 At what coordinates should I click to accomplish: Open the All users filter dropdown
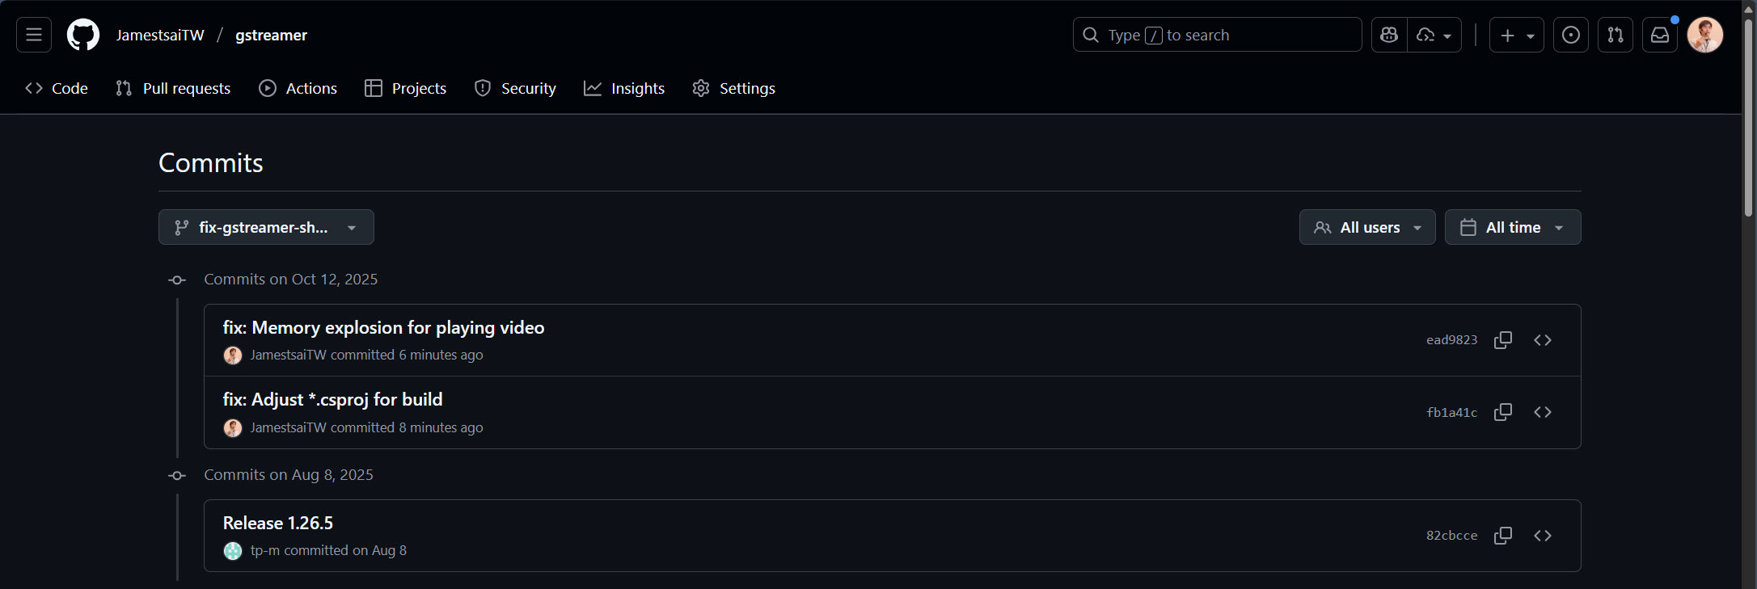click(1367, 227)
